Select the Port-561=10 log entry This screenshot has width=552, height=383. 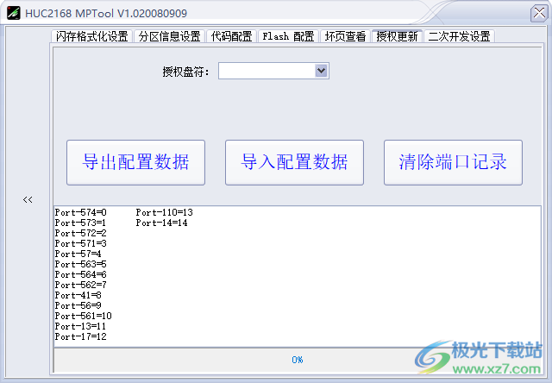84,316
